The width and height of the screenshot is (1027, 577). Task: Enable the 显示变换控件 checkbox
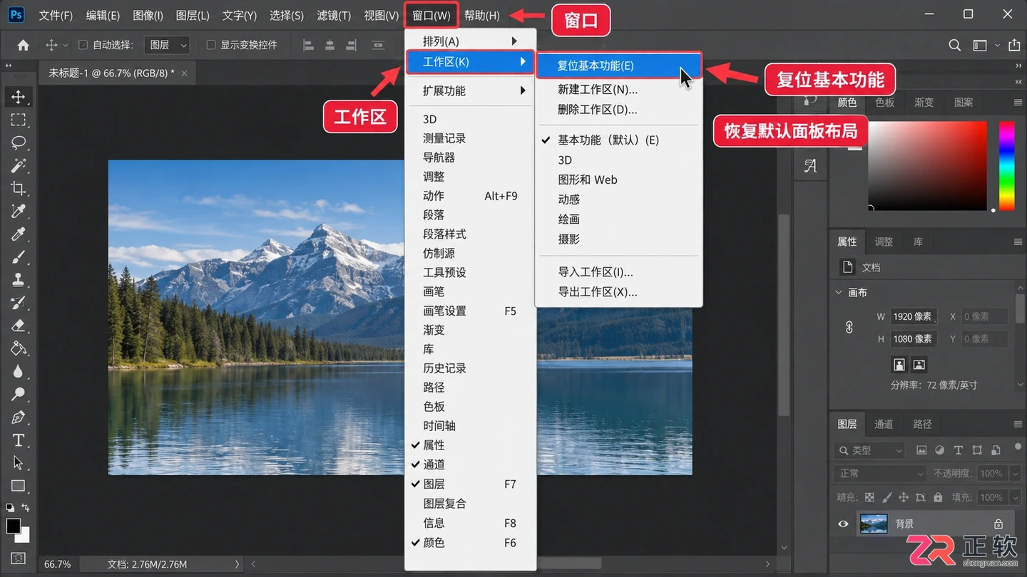210,45
